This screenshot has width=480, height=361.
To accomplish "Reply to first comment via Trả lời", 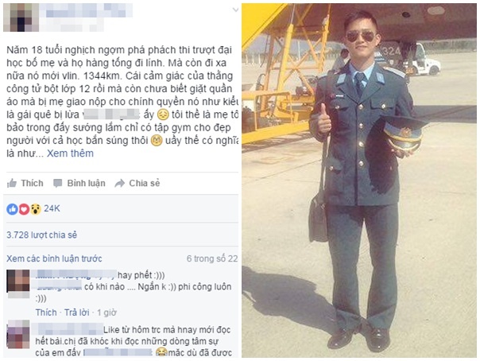I will 77,312.
